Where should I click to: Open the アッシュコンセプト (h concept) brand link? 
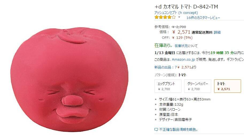pyautogui.click(x=176, y=13)
